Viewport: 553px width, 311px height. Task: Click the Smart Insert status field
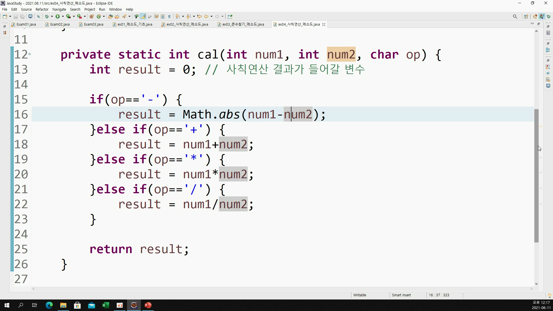(x=401, y=295)
